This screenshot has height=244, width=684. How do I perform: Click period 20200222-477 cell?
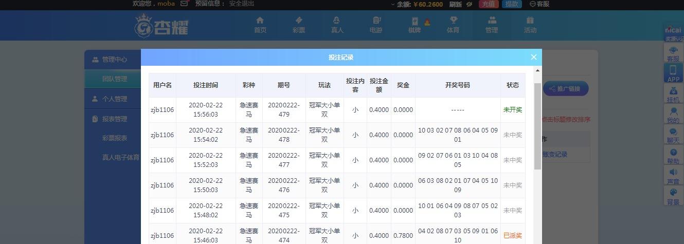pos(283,160)
